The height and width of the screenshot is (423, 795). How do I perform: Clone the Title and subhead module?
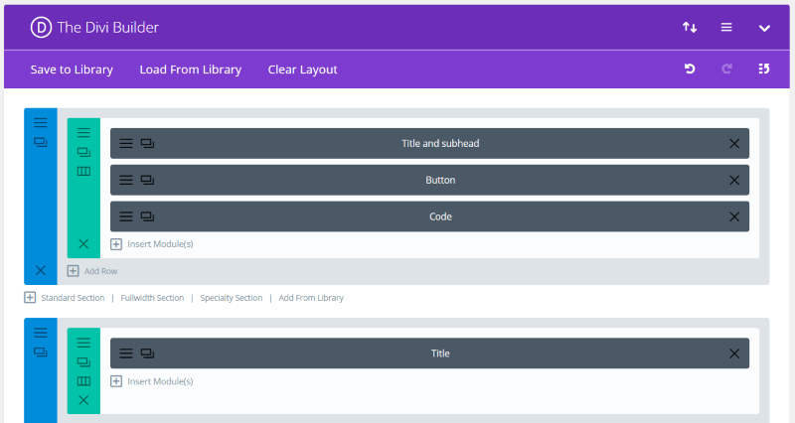click(147, 144)
